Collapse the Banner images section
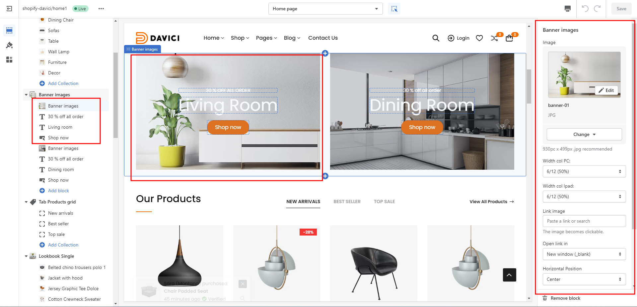 pyautogui.click(x=26, y=95)
